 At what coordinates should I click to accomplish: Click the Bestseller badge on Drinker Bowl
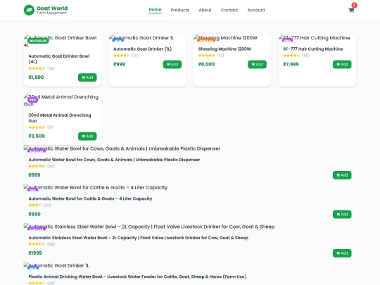pos(38,41)
